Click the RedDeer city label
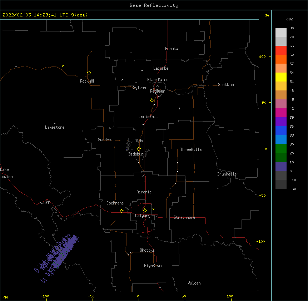308x301 pixels. point(157,91)
